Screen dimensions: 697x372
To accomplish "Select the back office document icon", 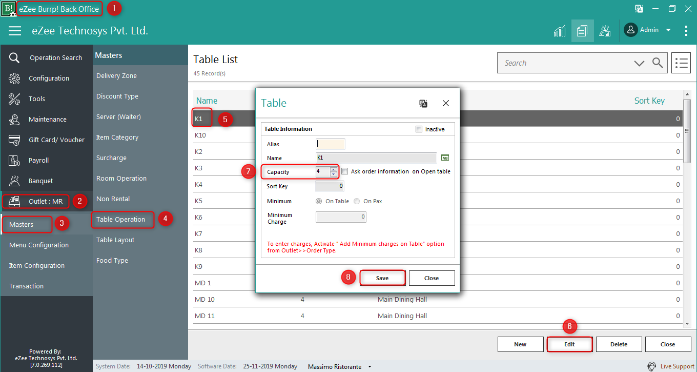I will (x=582, y=31).
